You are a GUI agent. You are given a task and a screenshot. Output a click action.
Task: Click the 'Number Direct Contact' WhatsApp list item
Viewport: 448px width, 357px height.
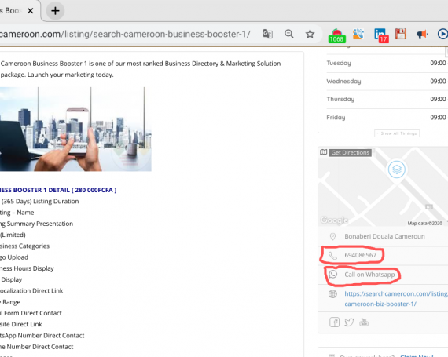click(x=42, y=336)
